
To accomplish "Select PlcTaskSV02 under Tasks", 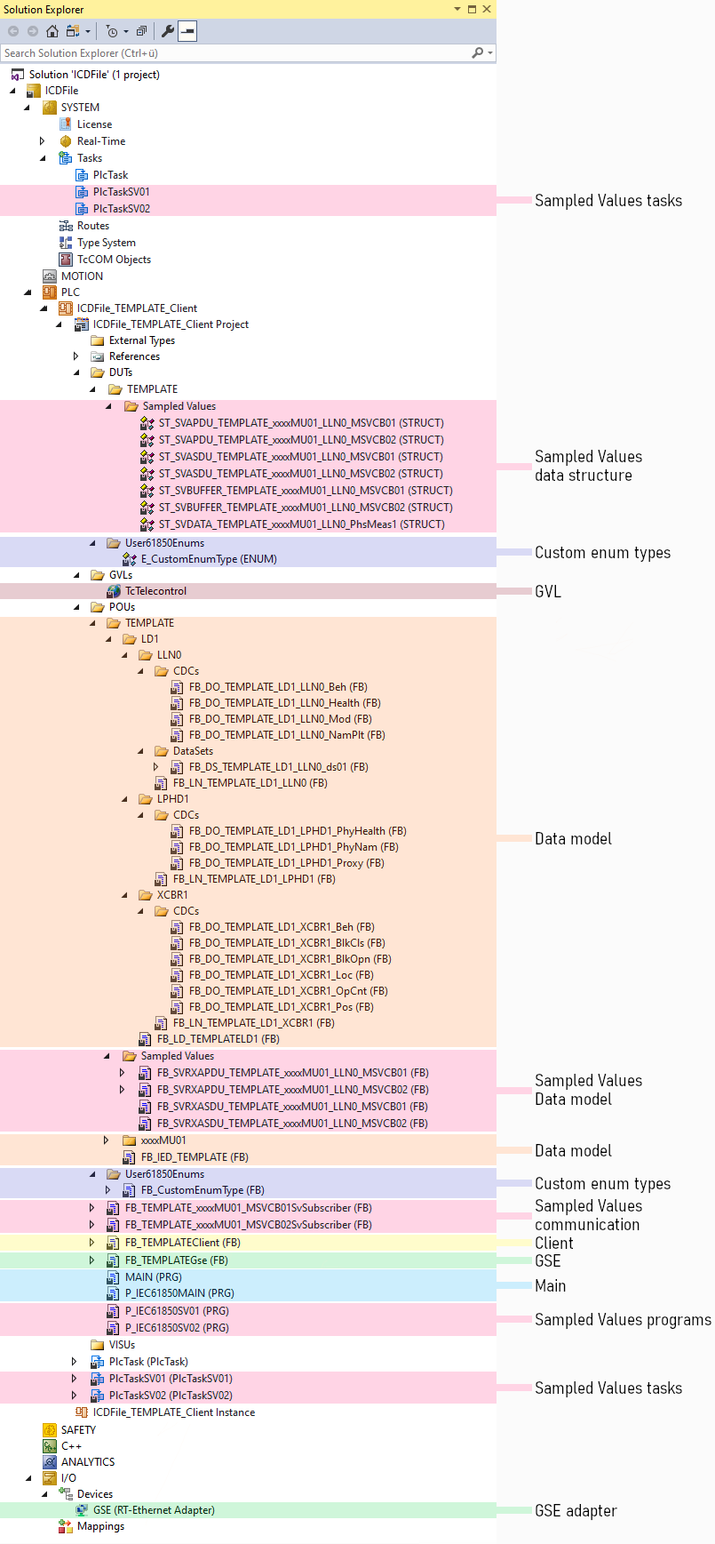I will (122, 209).
